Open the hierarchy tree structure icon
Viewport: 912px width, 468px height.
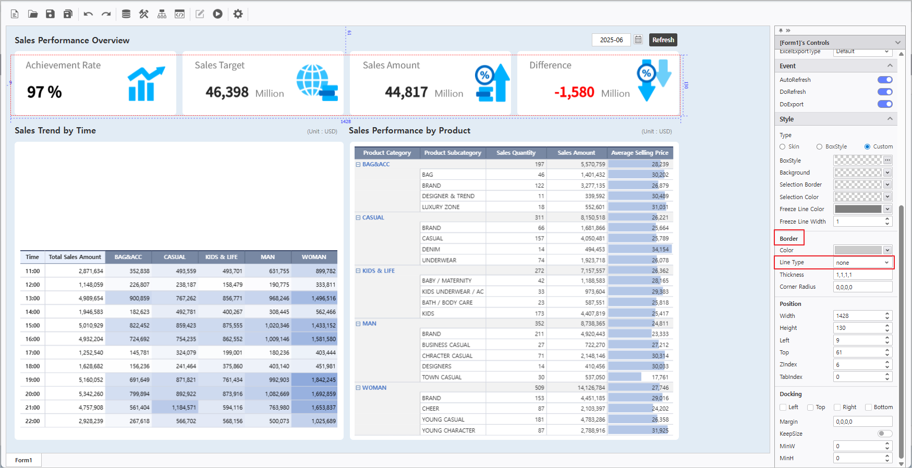point(162,14)
